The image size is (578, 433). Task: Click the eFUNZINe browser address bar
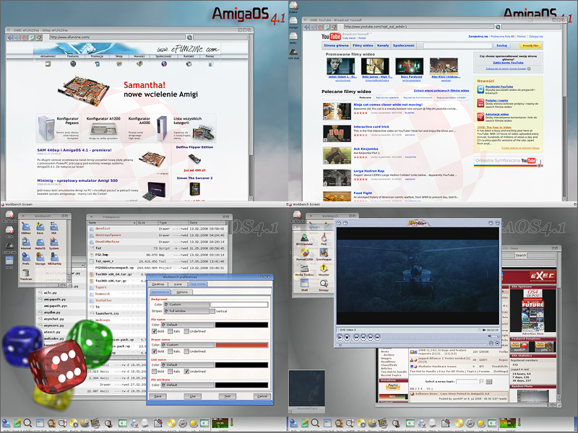point(117,38)
